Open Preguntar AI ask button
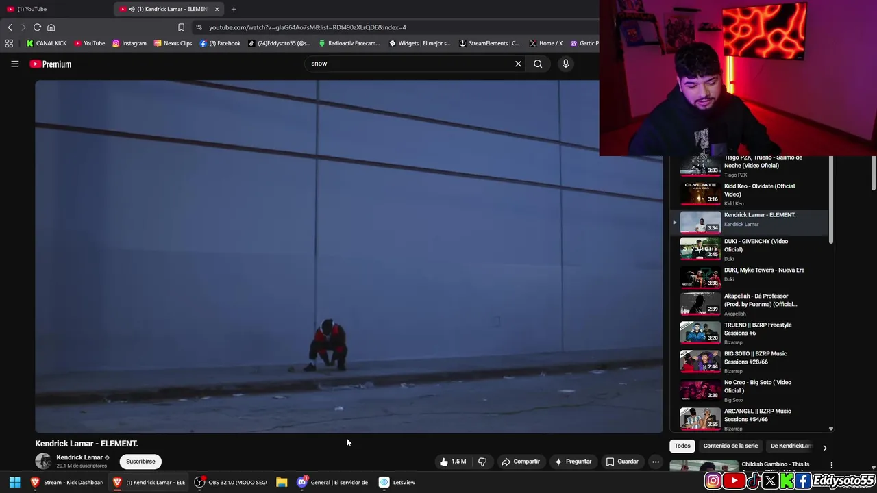The image size is (877, 493). click(573, 462)
